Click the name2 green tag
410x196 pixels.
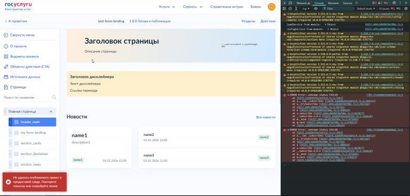click(264, 137)
